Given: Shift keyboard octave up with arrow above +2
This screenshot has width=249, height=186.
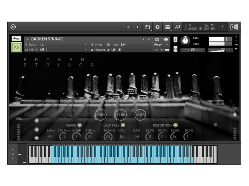Looking at the screenshot, I should (13, 150).
